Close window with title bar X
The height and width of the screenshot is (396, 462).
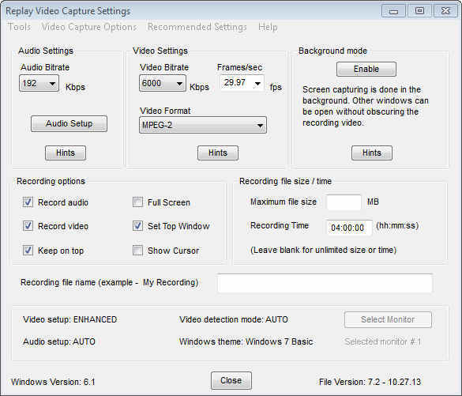click(x=445, y=11)
